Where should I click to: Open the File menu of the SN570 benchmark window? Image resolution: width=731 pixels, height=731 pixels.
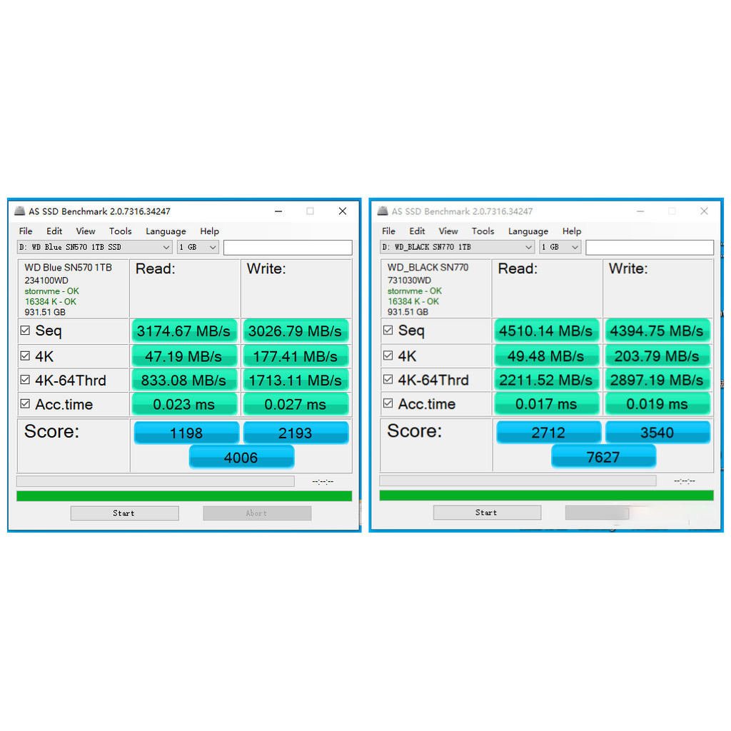(25, 231)
